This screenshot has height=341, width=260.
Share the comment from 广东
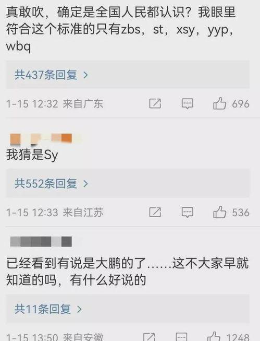(155, 103)
